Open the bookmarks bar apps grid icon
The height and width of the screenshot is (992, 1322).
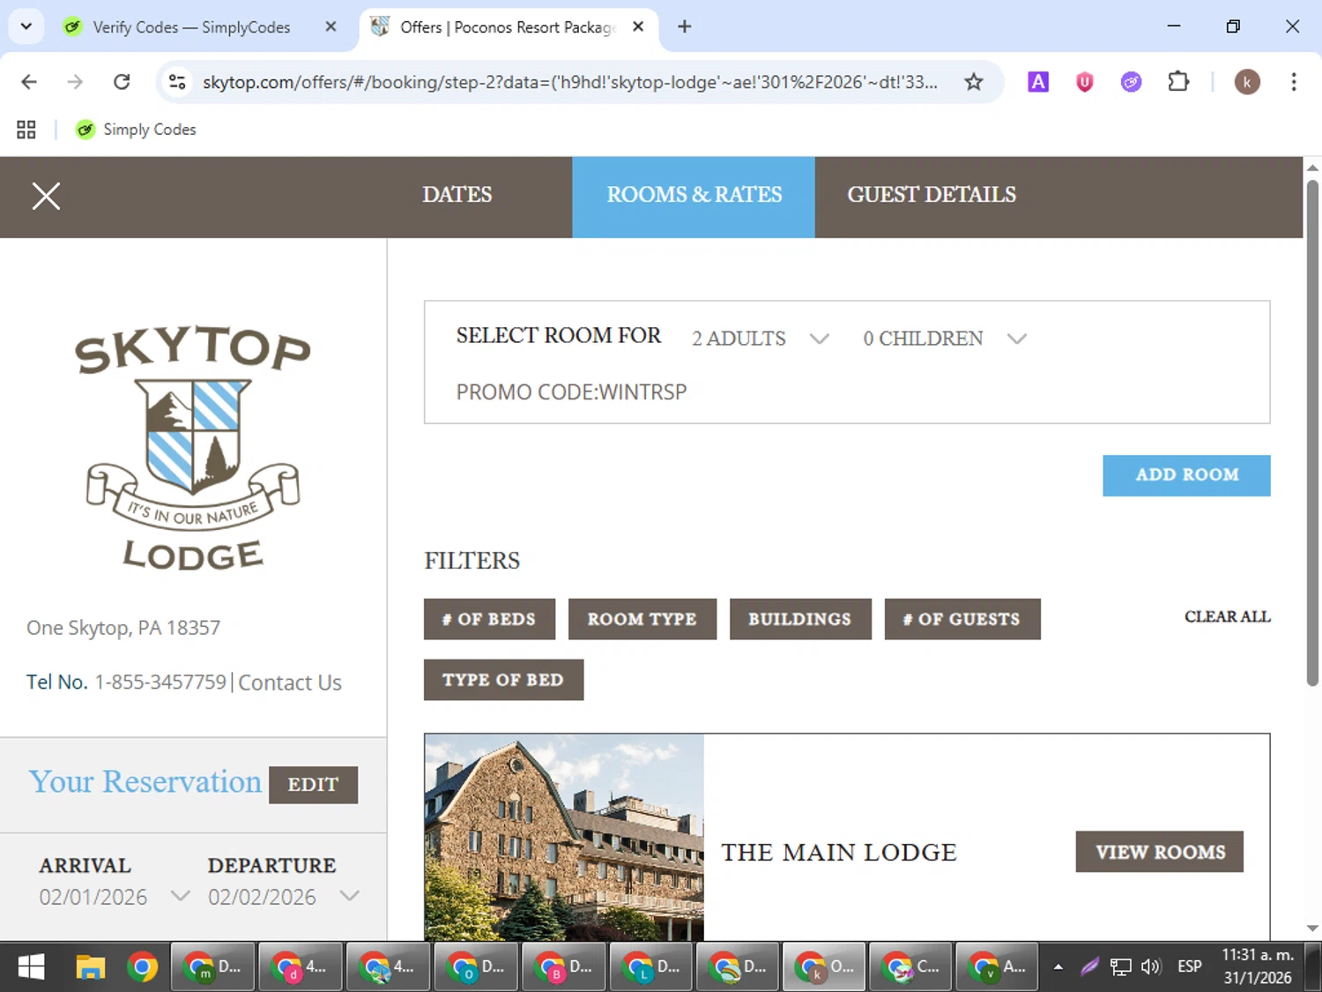tap(26, 130)
